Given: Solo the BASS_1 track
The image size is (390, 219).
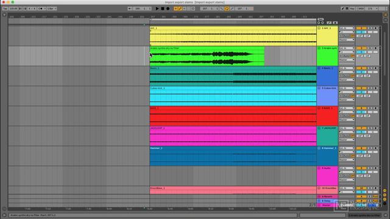Looking at the screenshot, I should (x=370, y=108).
